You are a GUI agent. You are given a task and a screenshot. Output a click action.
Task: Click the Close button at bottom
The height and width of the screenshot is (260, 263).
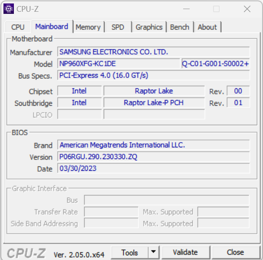point(235,252)
